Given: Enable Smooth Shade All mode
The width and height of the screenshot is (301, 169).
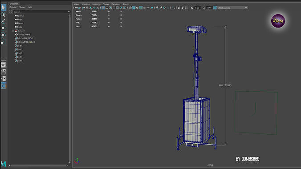Looking at the screenshot, I should [x=134, y=8].
